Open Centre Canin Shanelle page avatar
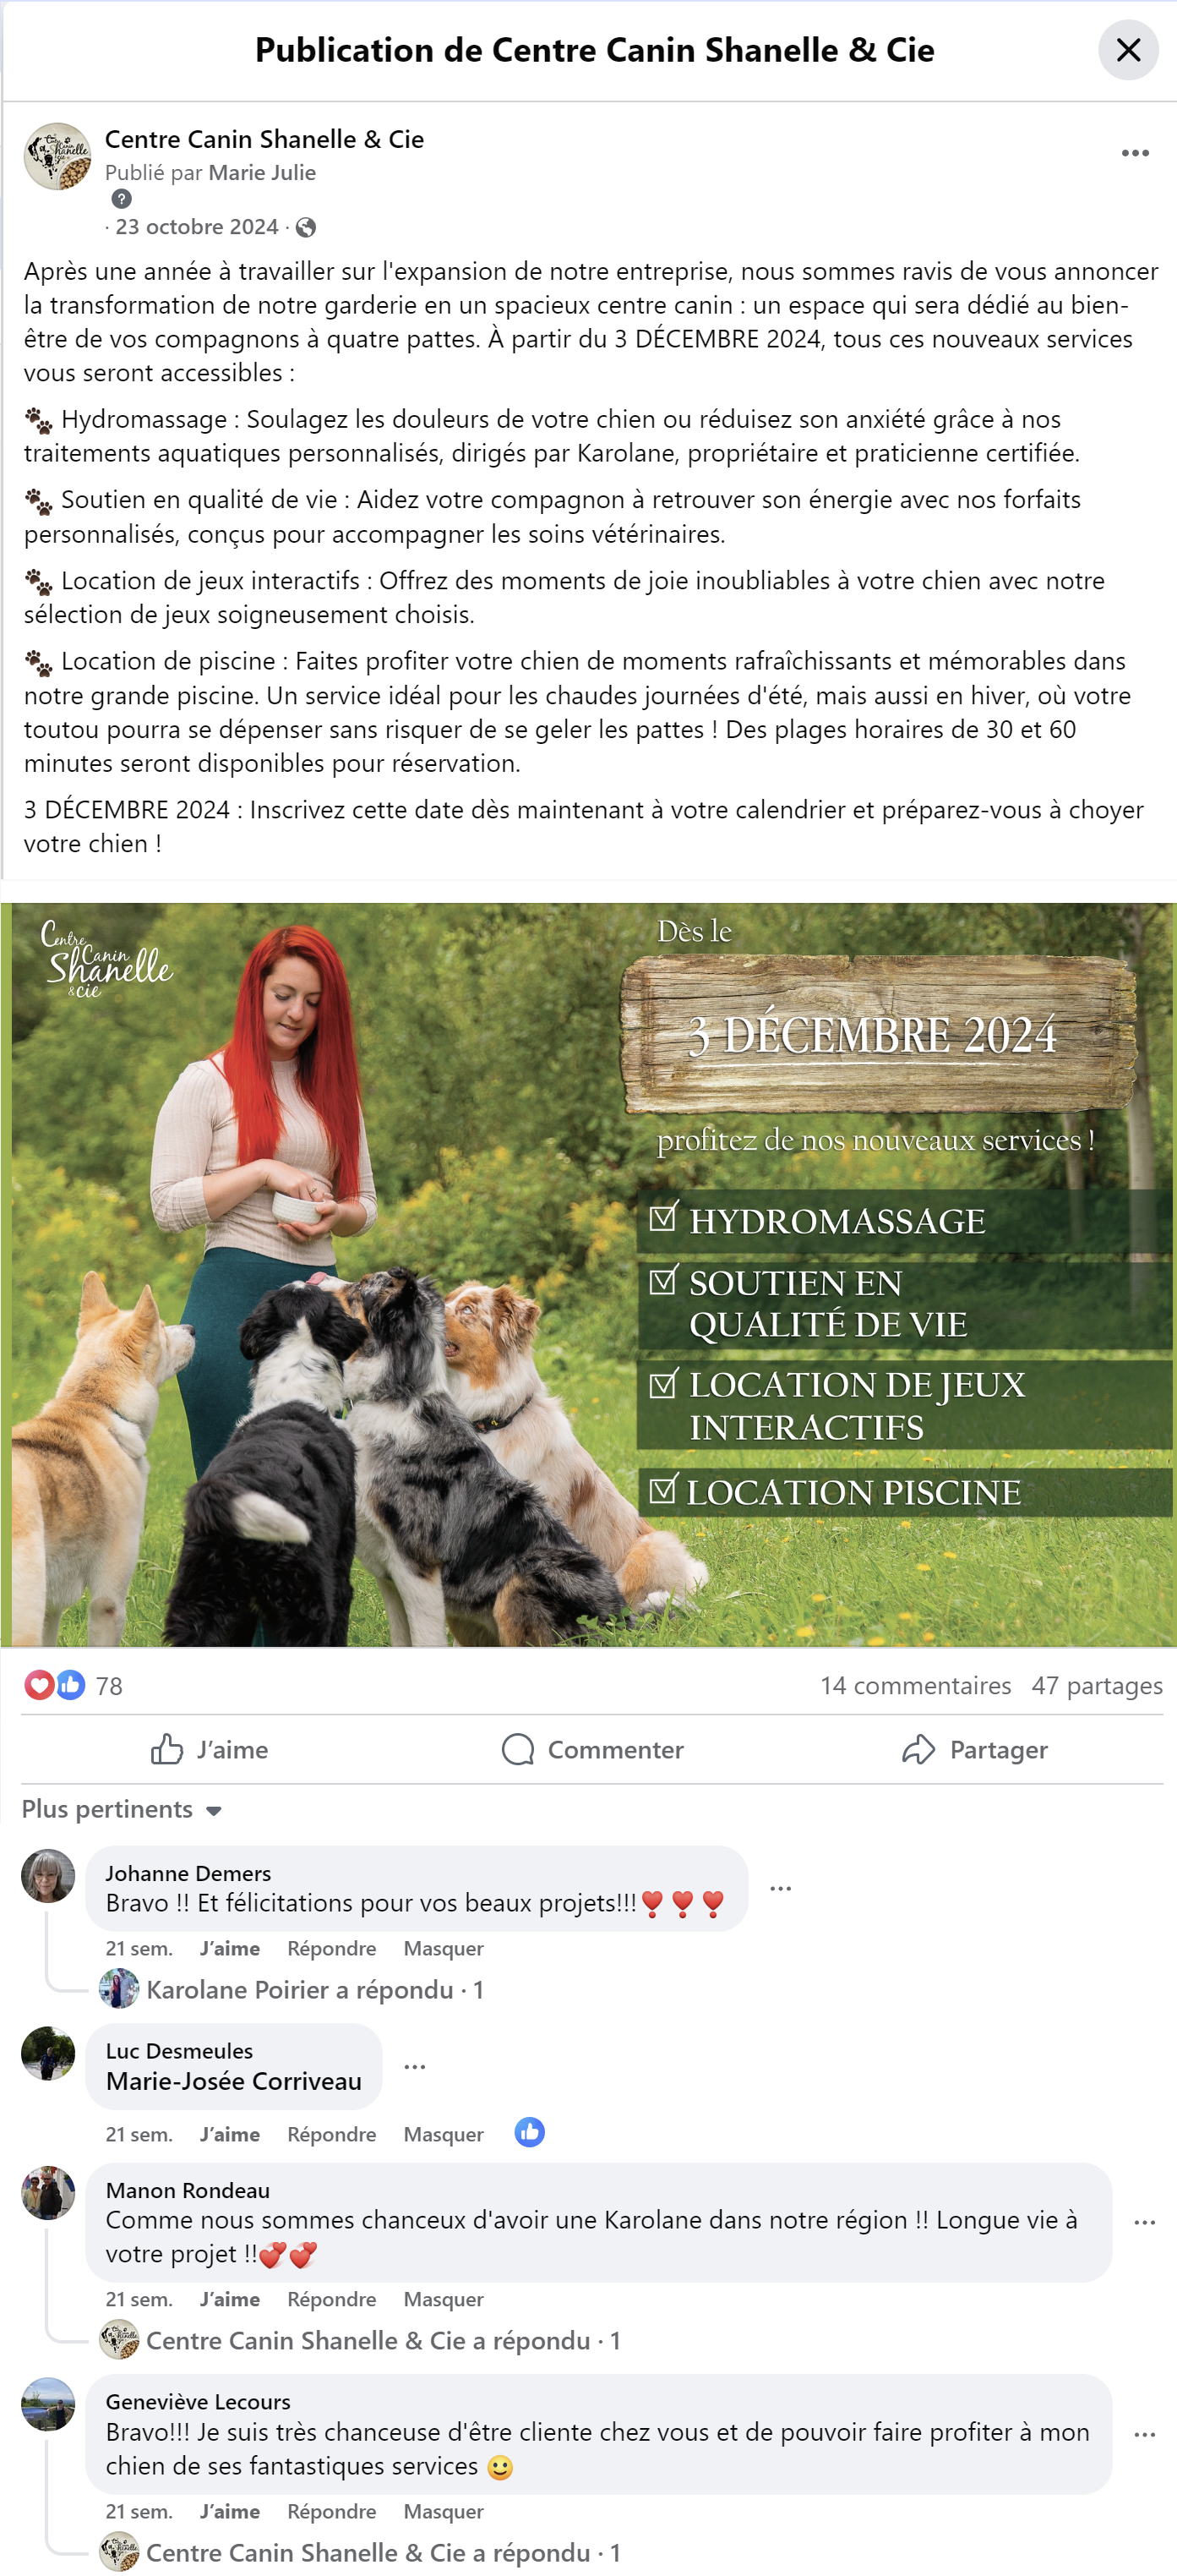Image resolution: width=1177 pixels, height=2576 pixels. (58, 156)
